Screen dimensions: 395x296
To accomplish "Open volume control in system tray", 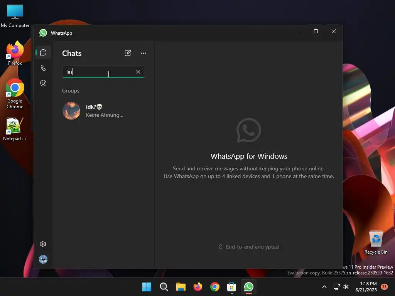I will pyautogui.click(x=346, y=287).
